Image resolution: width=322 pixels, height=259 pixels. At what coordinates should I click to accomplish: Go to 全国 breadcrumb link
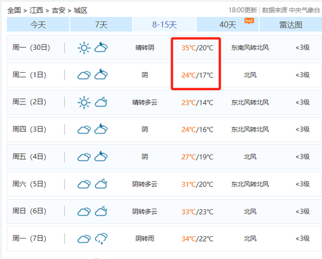(x=14, y=11)
